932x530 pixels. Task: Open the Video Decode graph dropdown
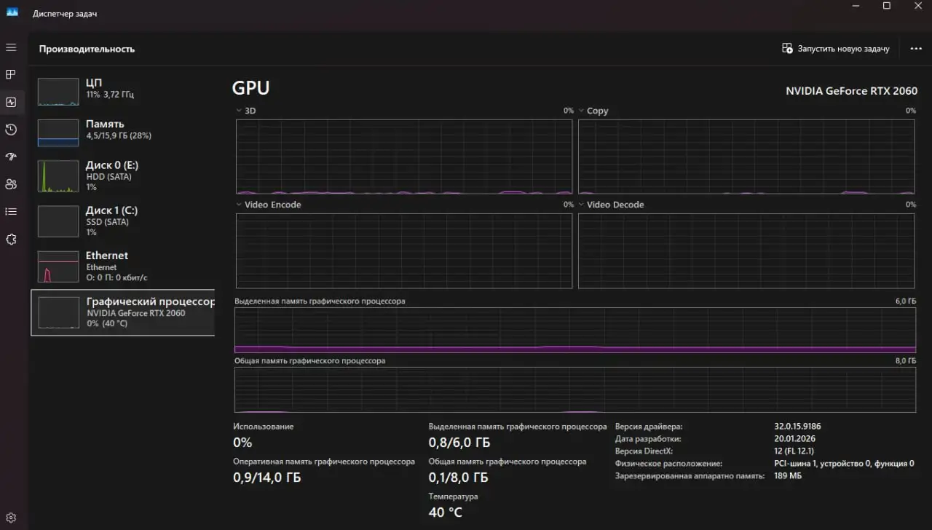click(x=582, y=205)
